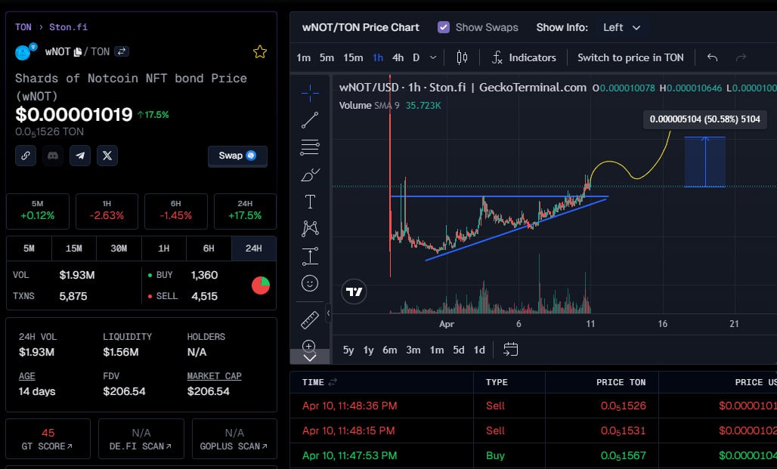Screen dimensions: 777x469
Task: Set chart range to 5d
Action: click(x=458, y=350)
